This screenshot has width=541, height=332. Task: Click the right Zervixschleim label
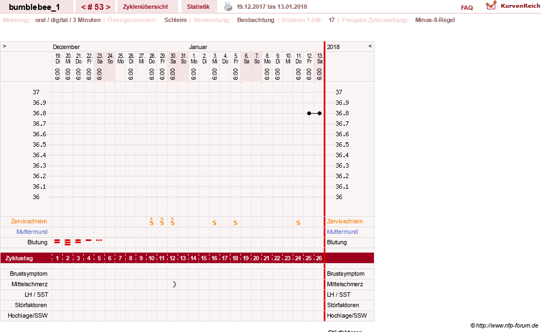345,221
